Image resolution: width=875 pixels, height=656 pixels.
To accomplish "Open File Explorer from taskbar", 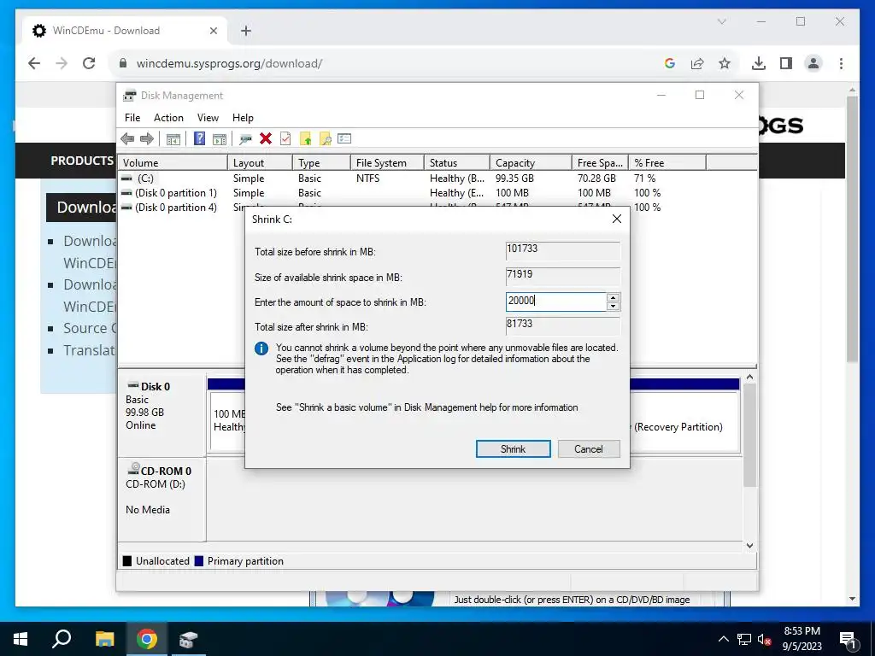I will pyautogui.click(x=104, y=639).
